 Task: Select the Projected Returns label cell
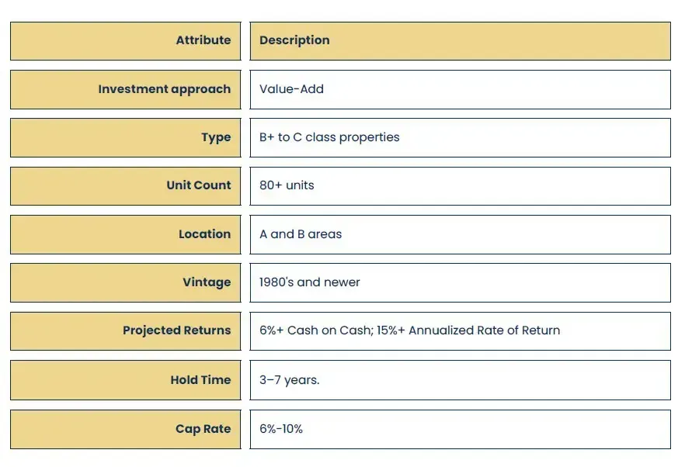pyautogui.click(x=126, y=331)
